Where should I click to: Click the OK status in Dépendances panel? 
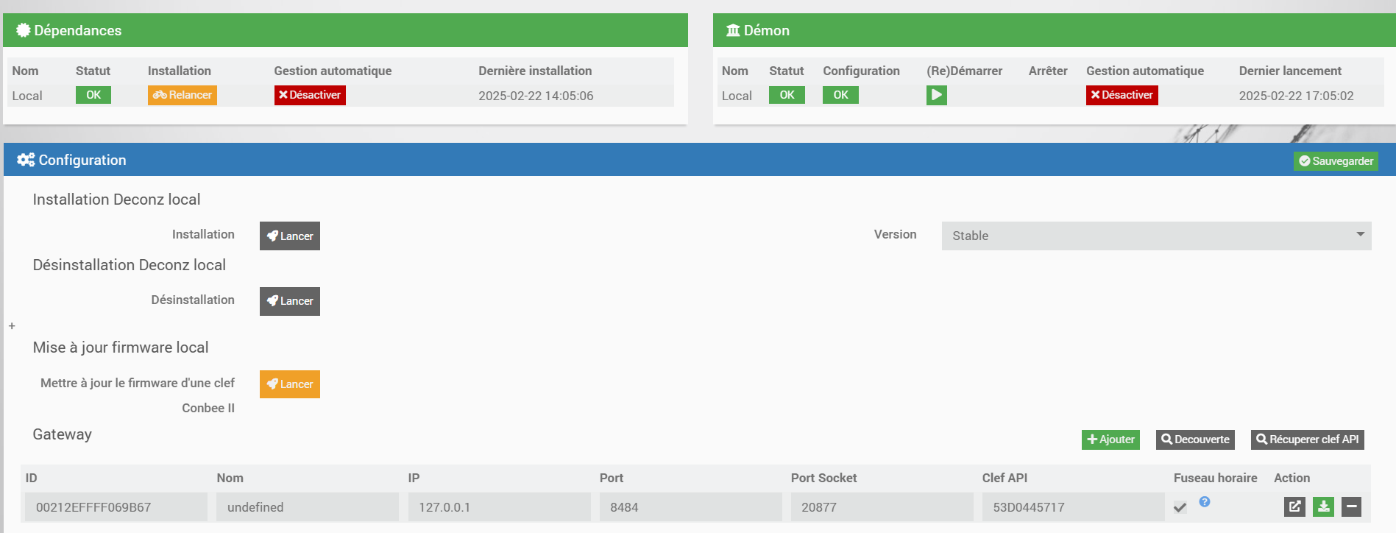point(93,95)
